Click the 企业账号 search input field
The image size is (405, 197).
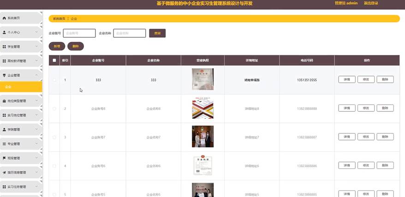[79, 33]
